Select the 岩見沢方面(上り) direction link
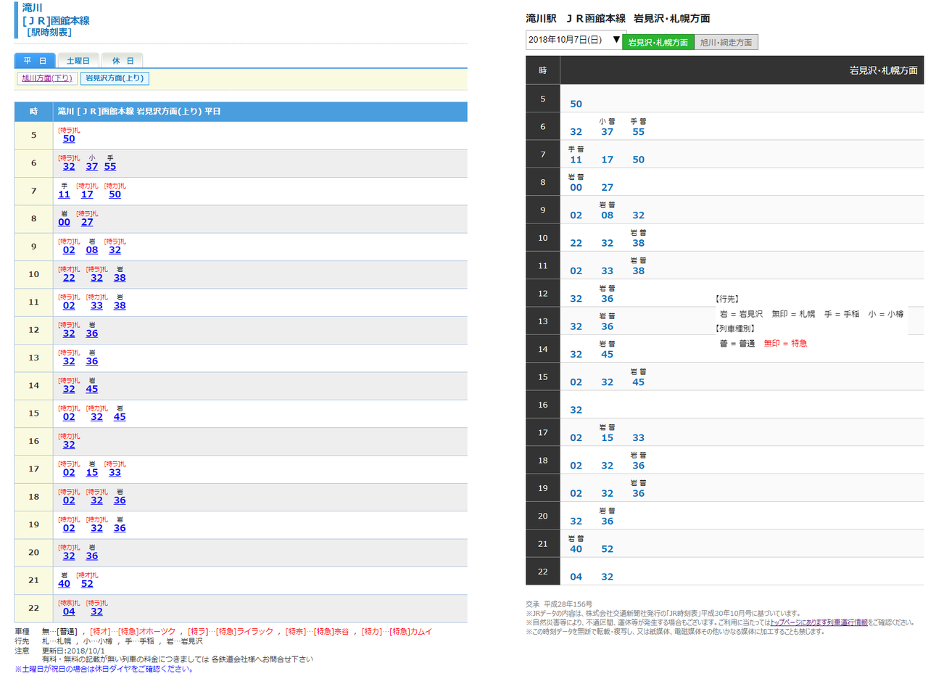The image size is (928, 684). pos(115,78)
